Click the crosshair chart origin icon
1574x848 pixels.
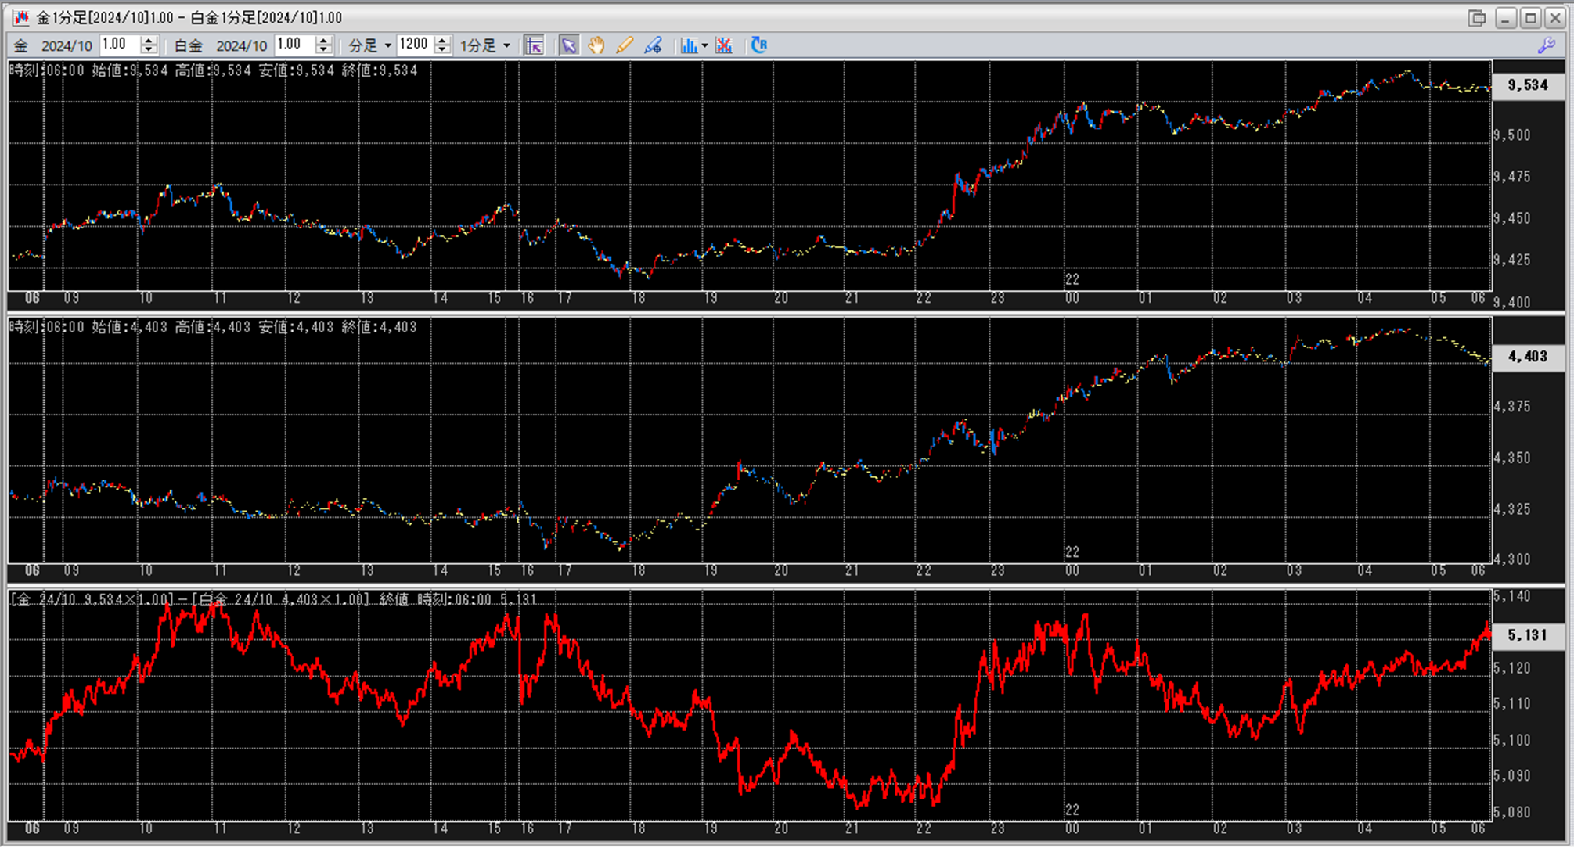point(535,45)
